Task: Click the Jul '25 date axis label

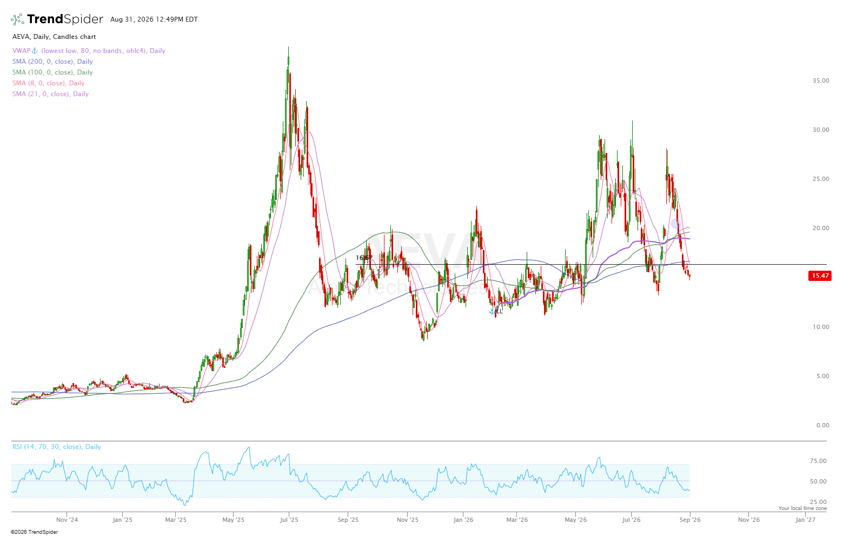Action: click(289, 520)
